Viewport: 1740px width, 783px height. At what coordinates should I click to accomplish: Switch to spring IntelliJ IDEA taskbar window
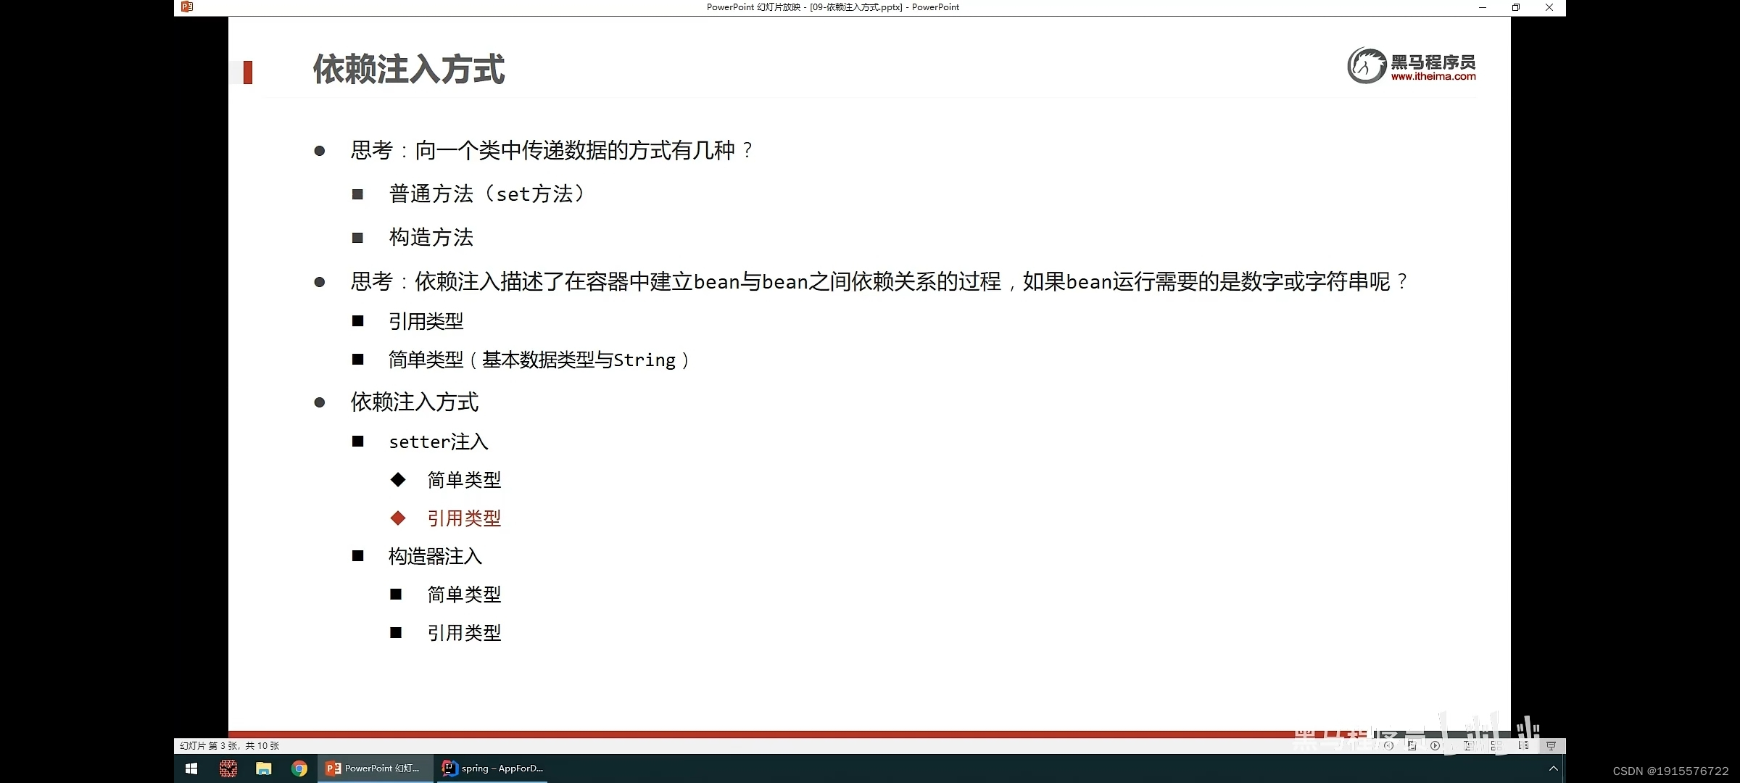493,768
